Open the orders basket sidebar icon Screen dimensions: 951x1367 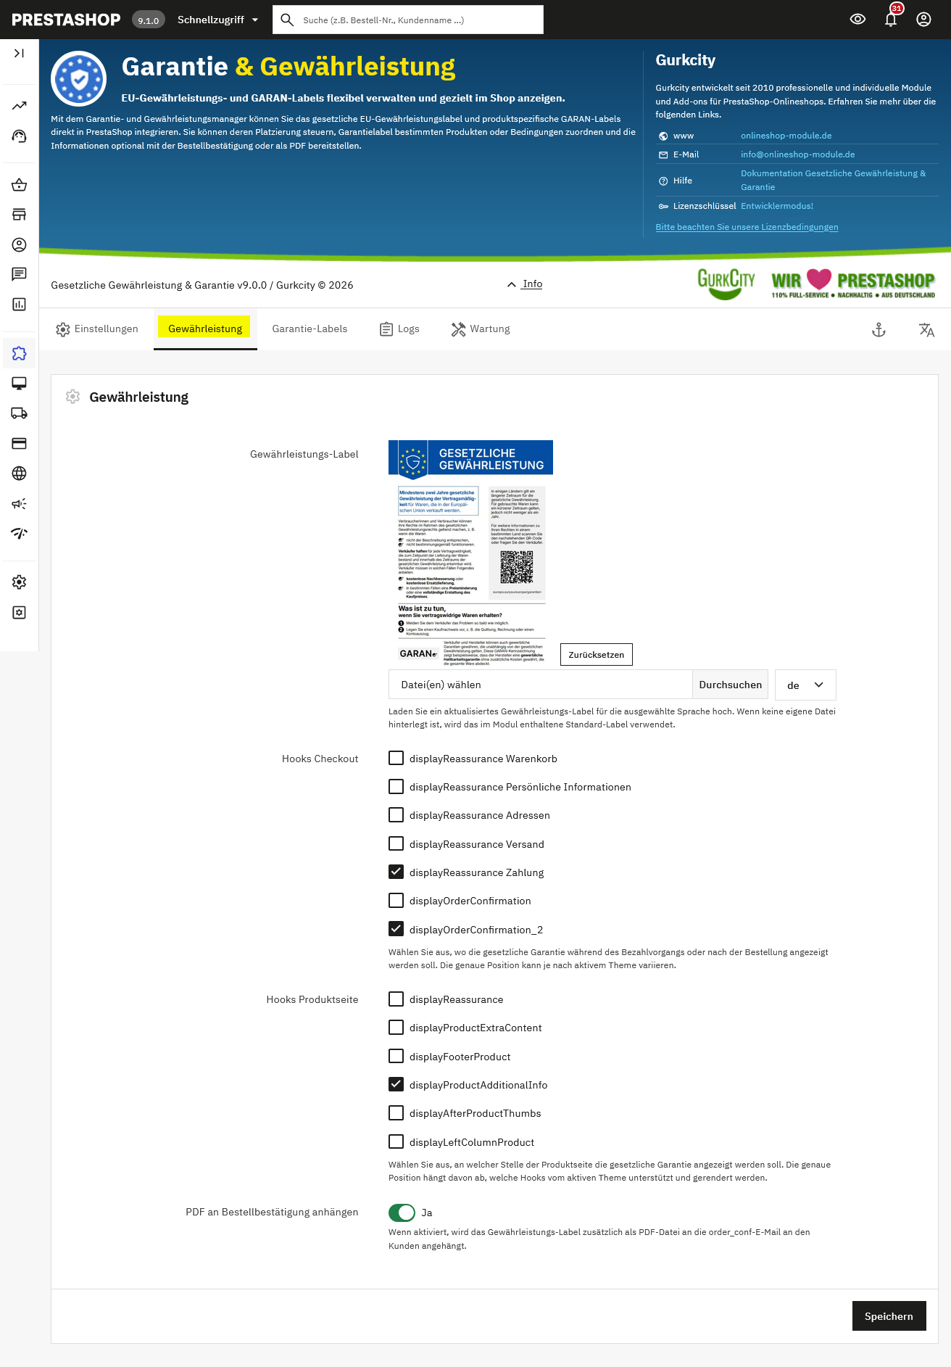click(19, 185)
